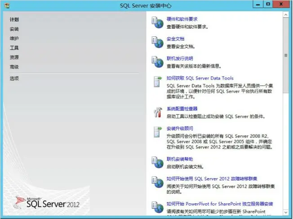This screenshot has width=293, height=219.
Task: Click the scrollbar down arrow
Action: (286, 212)
